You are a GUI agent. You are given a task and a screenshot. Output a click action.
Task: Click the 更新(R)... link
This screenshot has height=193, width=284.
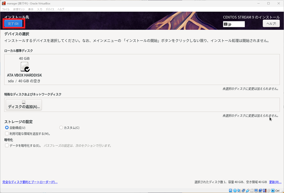click(x=275, y=182)
